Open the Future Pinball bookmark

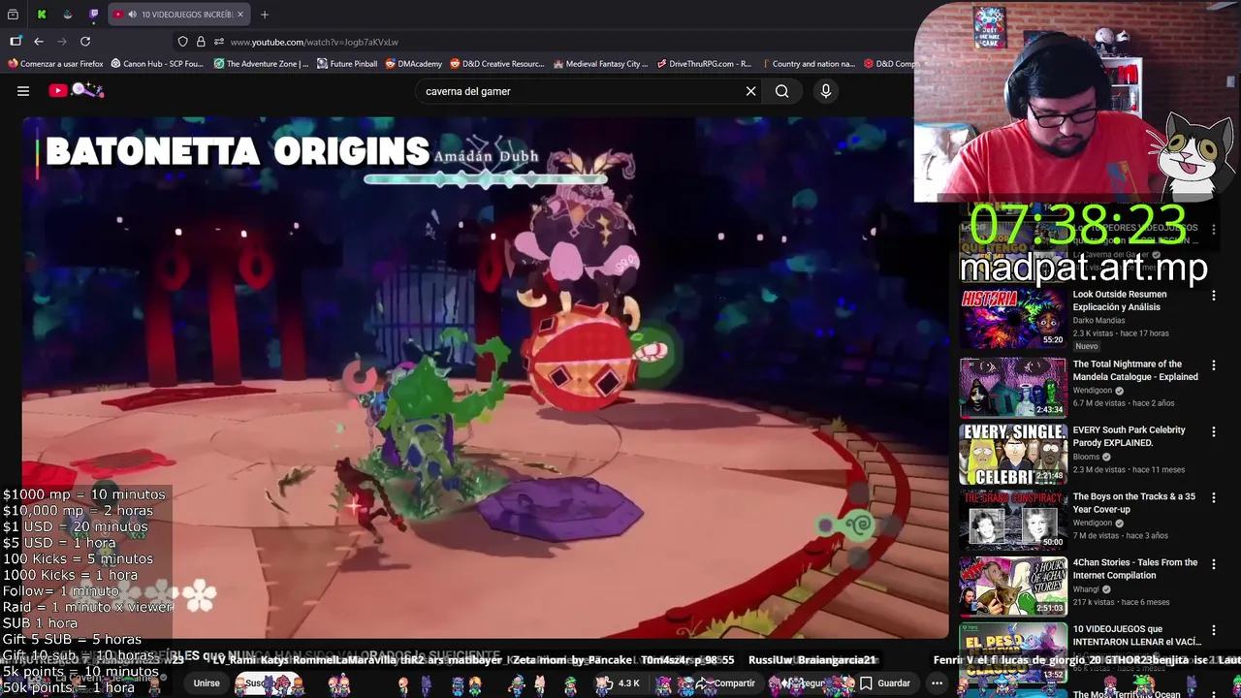coord(347,64)
